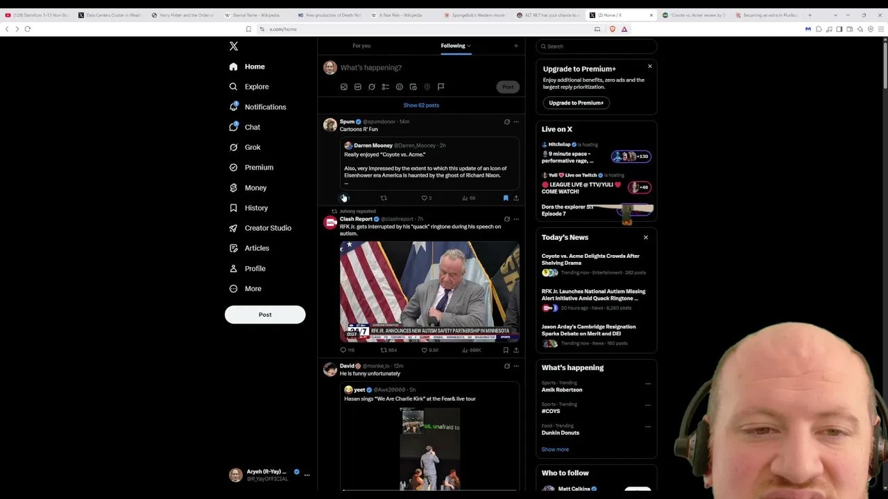Open the emoji picker in compose toolbar
Screen dimensions: 888x499
[399, 87]
